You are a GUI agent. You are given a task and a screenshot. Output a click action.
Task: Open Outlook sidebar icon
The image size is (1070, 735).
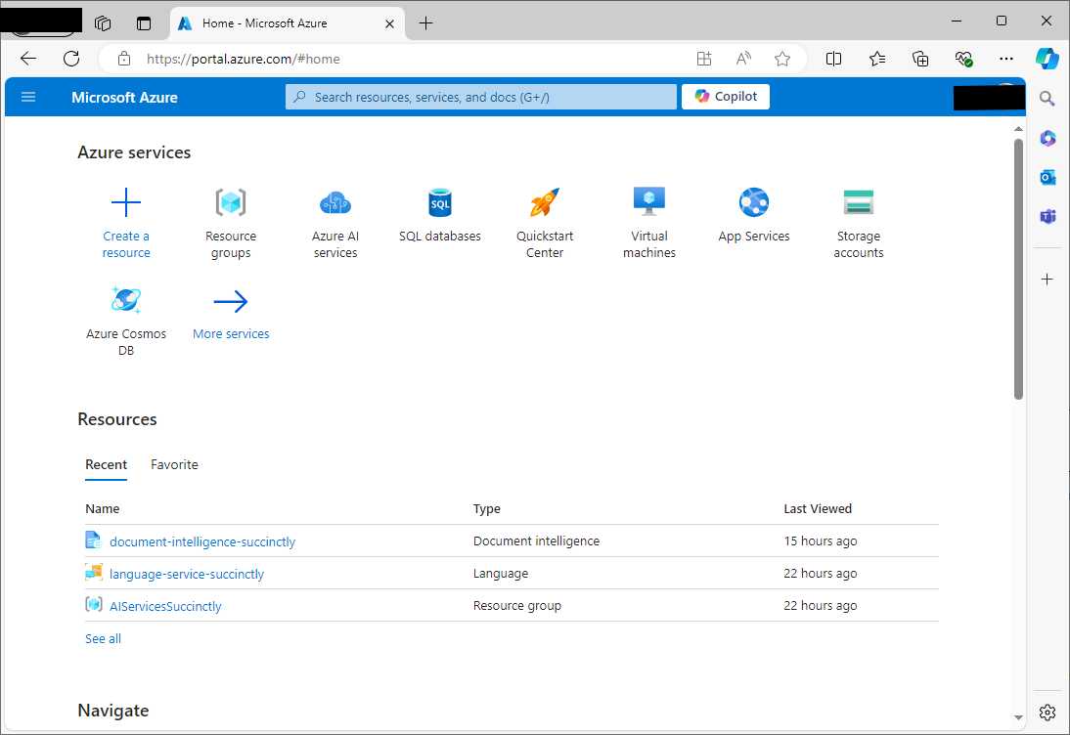coord(1048,177)
